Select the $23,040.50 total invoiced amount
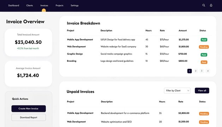Screen dimensions: 222x127 tap(28, 42)
